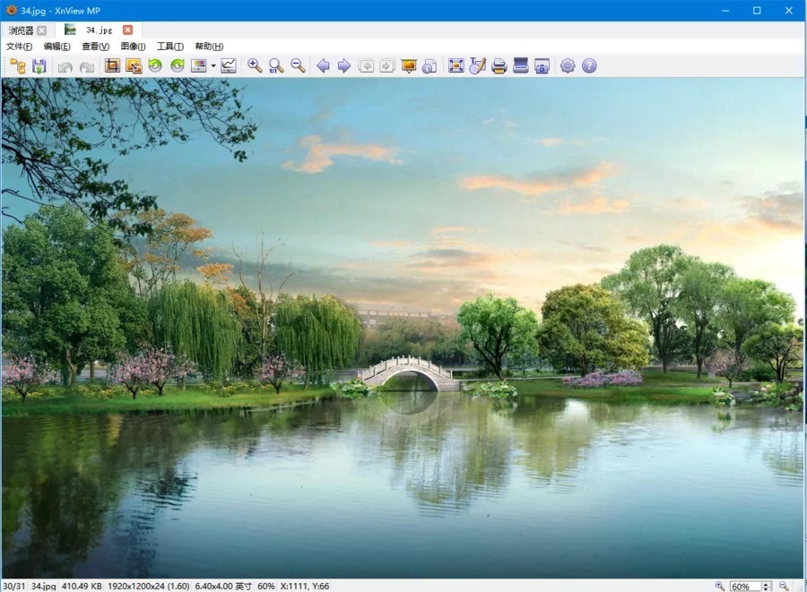This screenshot has height=592, width=807.
Task: Click the 60% zoom input field
Action: point(745,586)
